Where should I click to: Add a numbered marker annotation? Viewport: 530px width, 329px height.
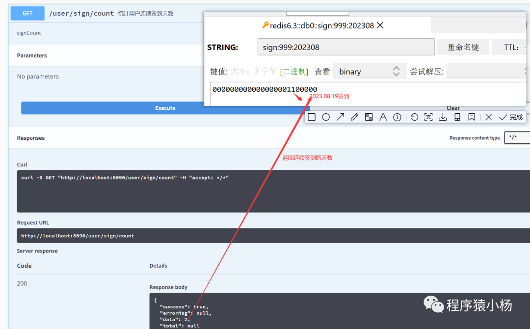tap(397, 117)
